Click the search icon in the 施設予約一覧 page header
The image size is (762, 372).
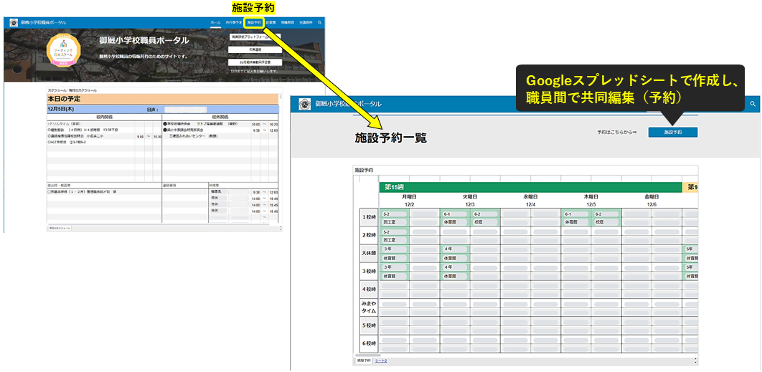click(753, 104)
